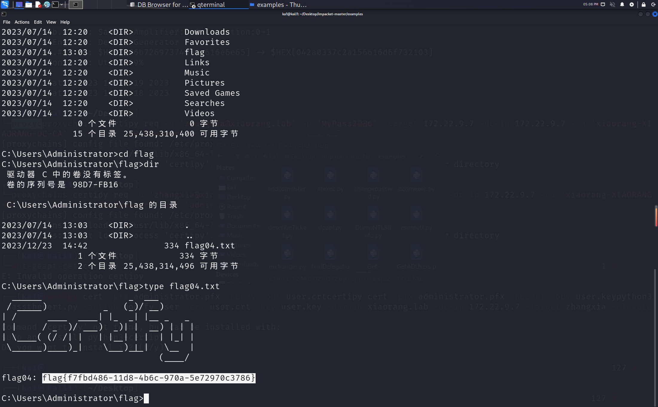This screenshot has width=658, height=407.
Task: Click the 'Downloads' directory row
Action: click(x=116, y=32)
